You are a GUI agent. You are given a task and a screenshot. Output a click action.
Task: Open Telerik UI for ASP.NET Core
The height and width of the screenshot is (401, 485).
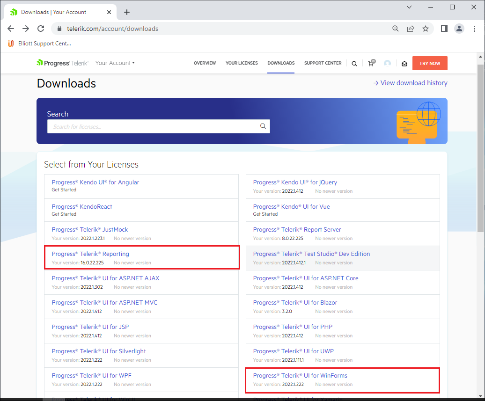pos(306,278)
